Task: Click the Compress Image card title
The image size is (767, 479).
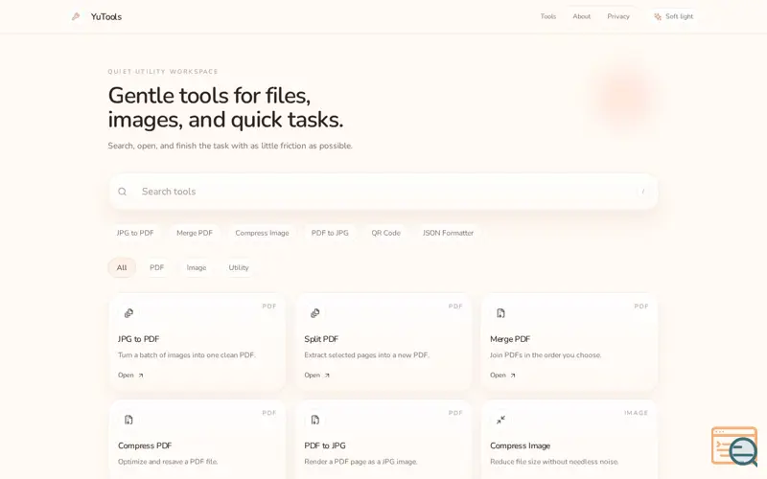Action: (520, 445)
